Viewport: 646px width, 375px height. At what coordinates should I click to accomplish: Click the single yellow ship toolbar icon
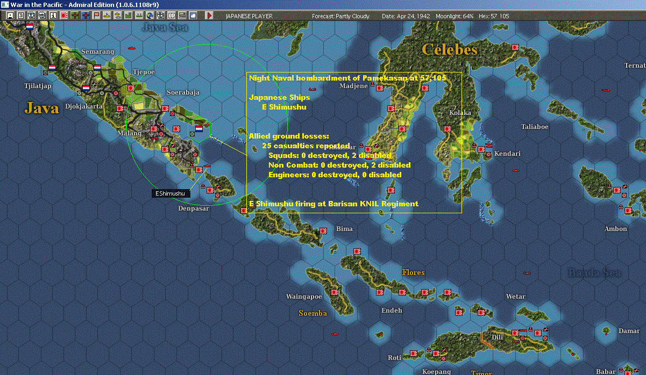[107, 16]
